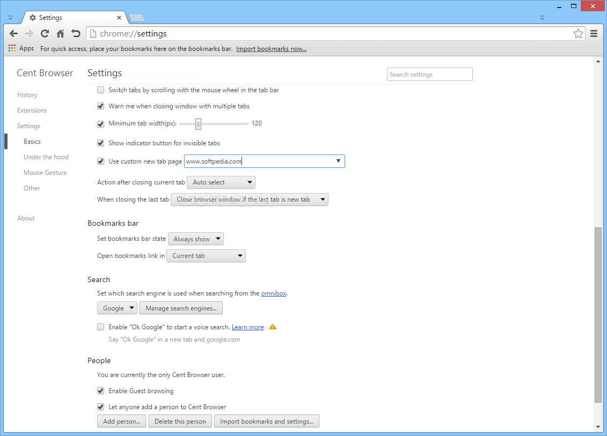Uncheck show indicator button for invisible tabs

click(x=101, y=143)
